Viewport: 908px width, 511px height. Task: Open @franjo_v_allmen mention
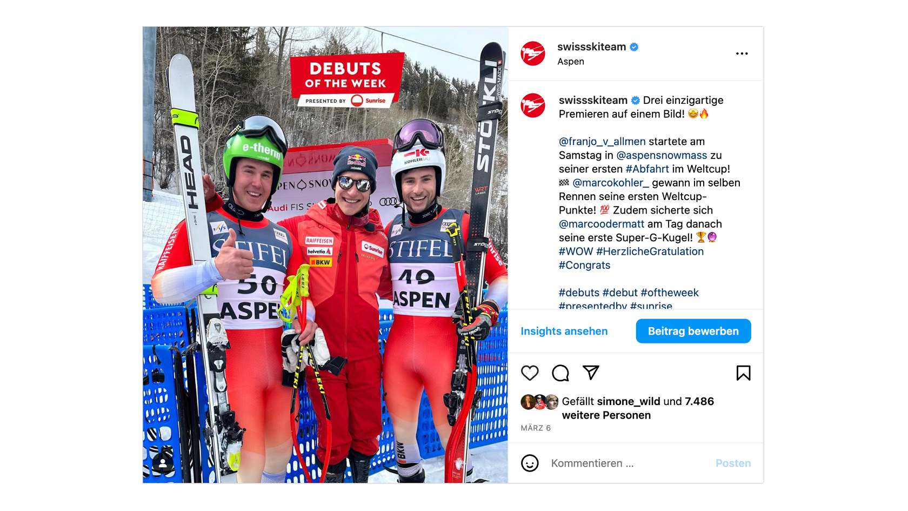click(x=602, y=142)
